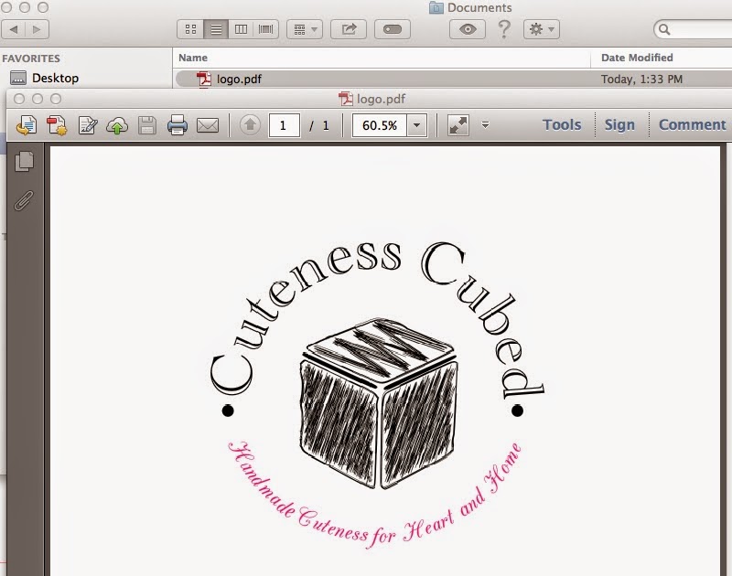The image size is (732, 576).
Task: Open the Print dialog for logo.pdf
Action: coord(178,125)
